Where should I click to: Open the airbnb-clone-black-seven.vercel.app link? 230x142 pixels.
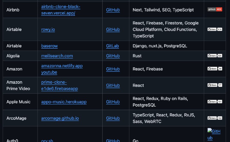coord(61,10)
